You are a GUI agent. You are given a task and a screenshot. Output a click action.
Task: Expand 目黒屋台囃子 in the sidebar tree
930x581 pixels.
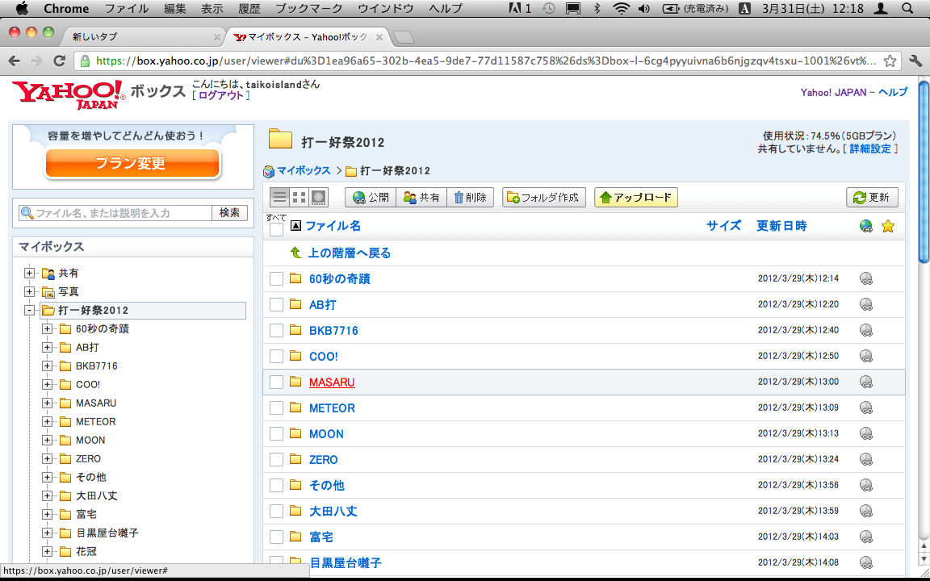[47, 533]
